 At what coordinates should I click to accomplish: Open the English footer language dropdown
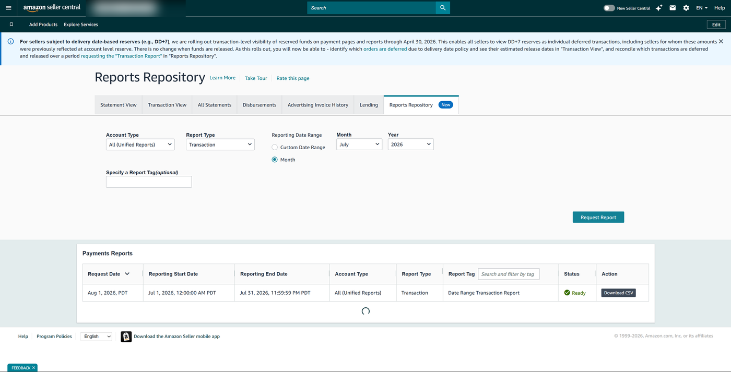click(x=96, y=337)
